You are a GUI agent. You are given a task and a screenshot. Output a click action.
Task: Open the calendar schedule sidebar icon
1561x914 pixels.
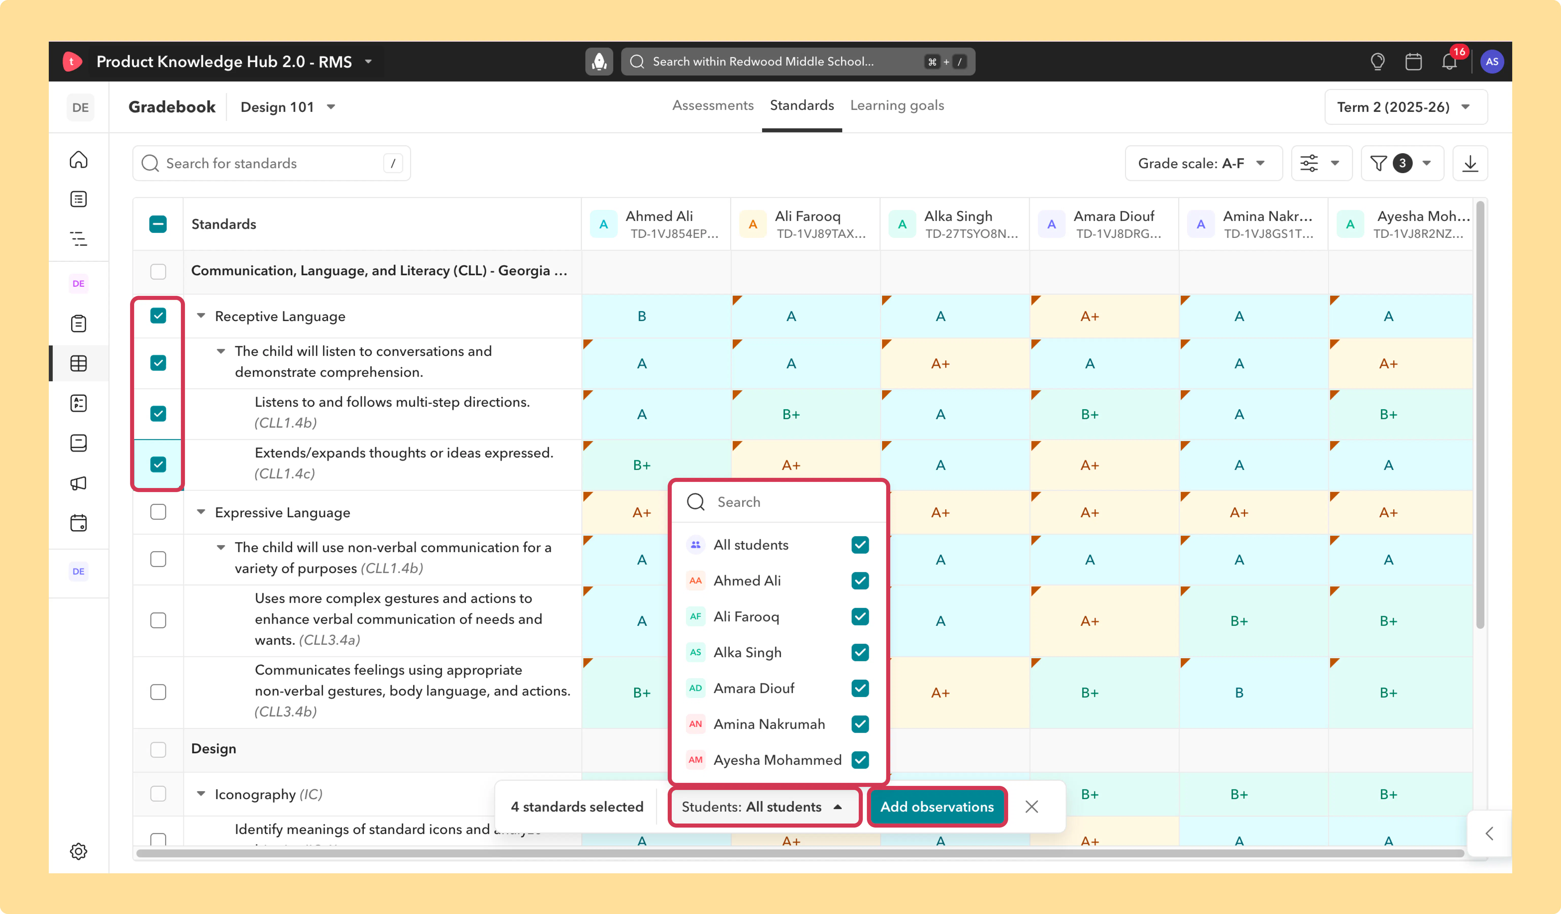coord(79,523)
